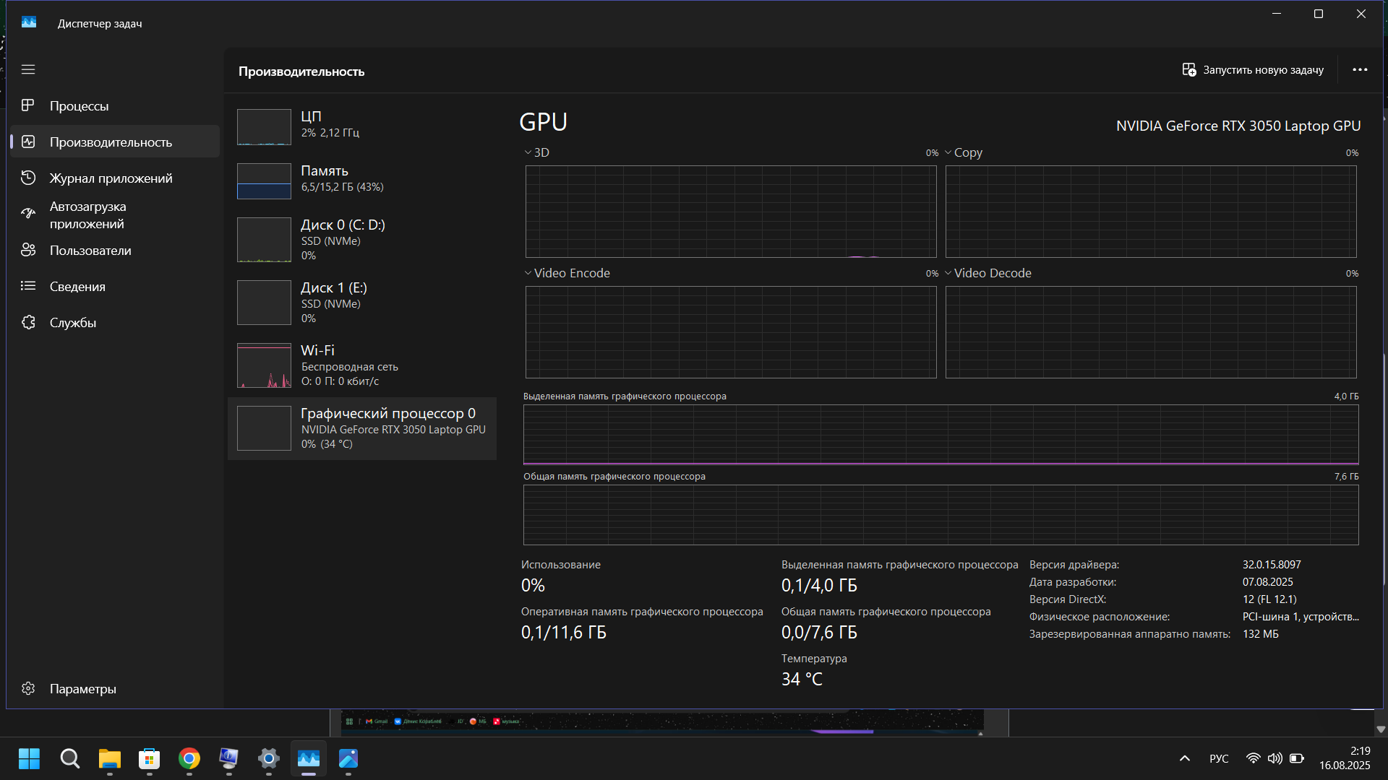Open the Details list icon
The height and width of the screenshot is (780, 1388).
point(28,286)
